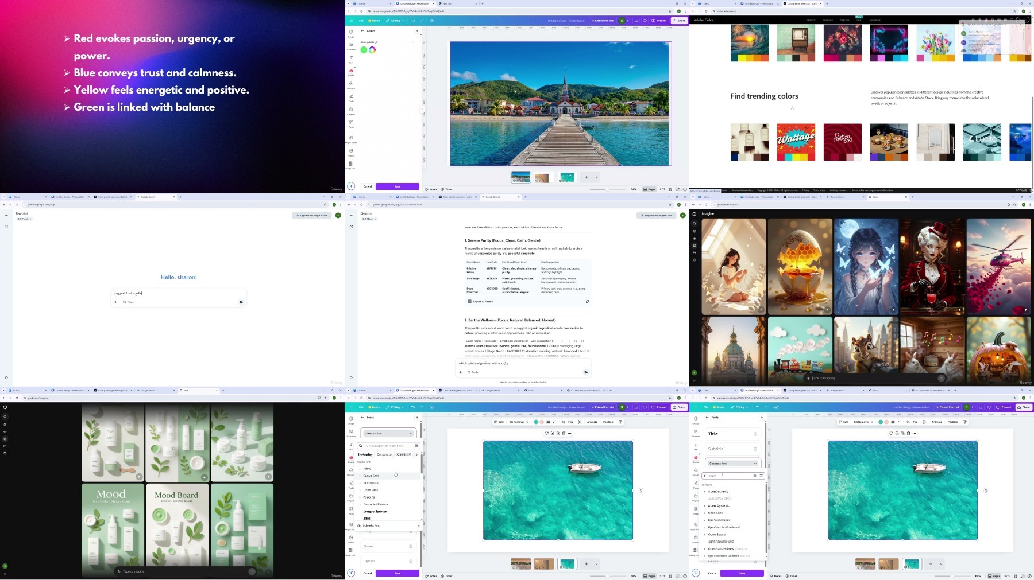Click the zoom slider below the pier photo
Image resolution: width=1034 pixels, height=580 pixels.
click(607, 189)
